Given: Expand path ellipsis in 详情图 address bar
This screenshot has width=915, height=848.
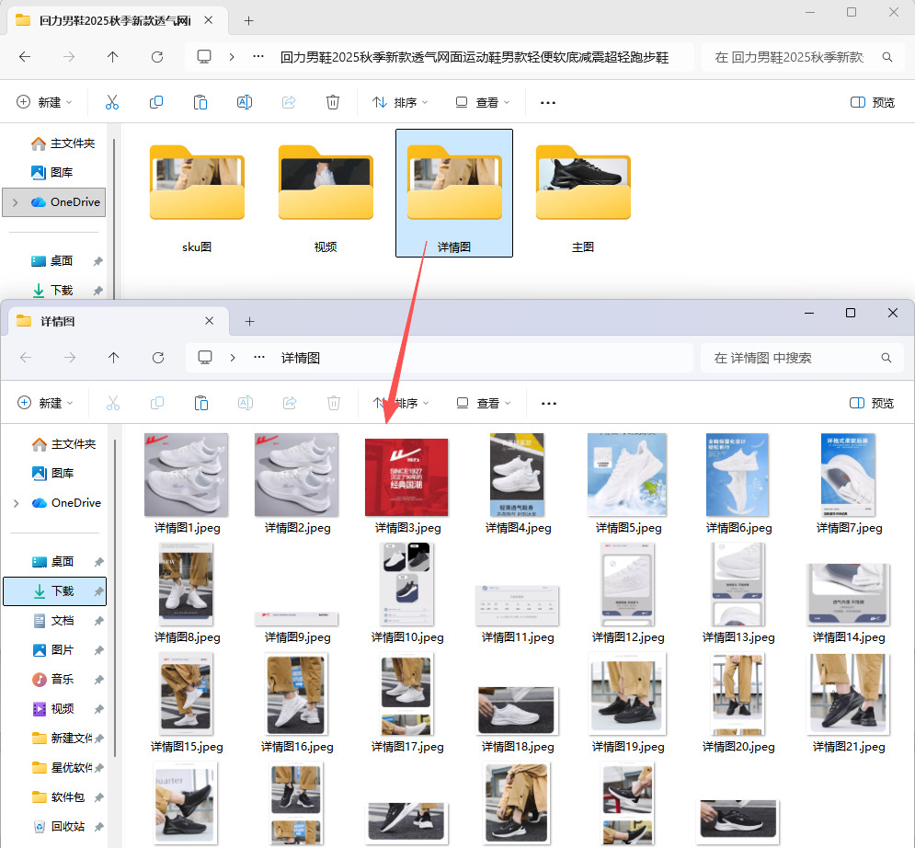Looking at the screenshot, I should [x=259, y=357].
